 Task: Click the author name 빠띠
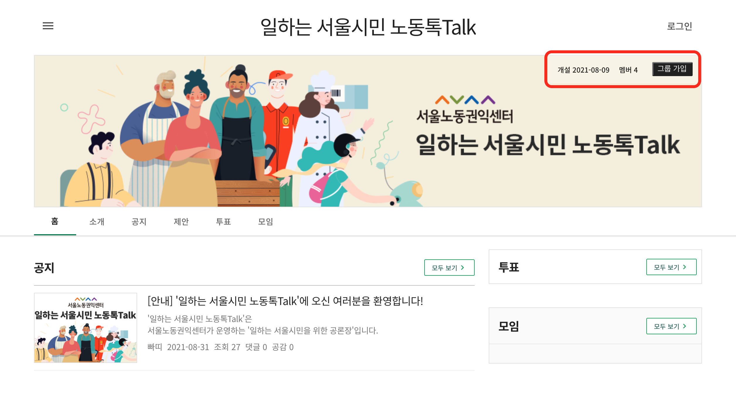click(155, 347)
